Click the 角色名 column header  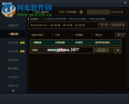(x=99, y=35)
